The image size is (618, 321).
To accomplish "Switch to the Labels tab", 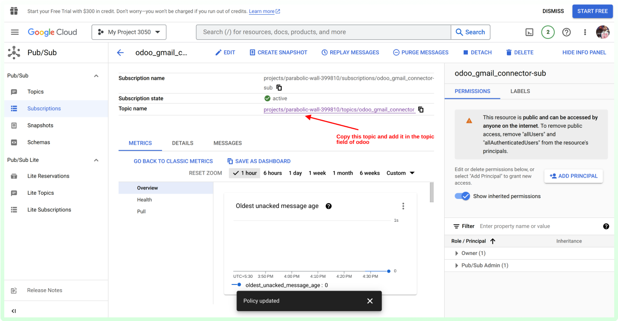I will point(520,91).
